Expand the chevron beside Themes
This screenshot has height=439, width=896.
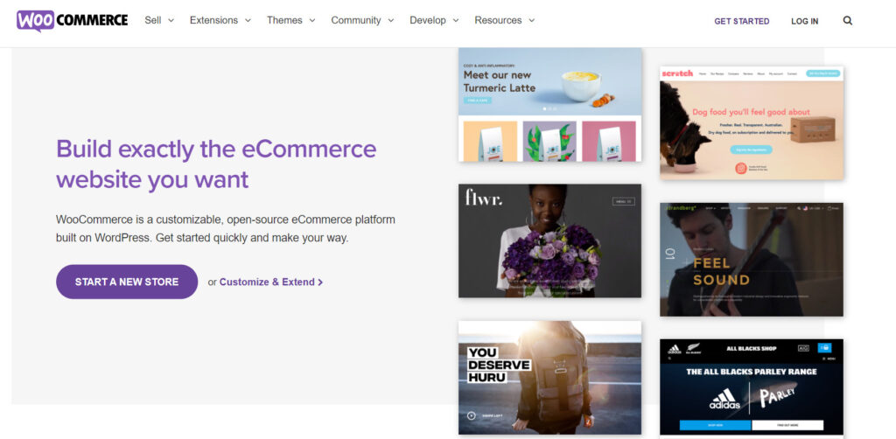[312, 21]
